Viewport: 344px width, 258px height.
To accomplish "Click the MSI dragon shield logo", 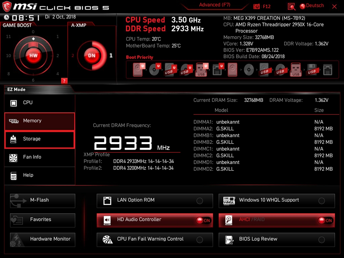I will [7, 7].
